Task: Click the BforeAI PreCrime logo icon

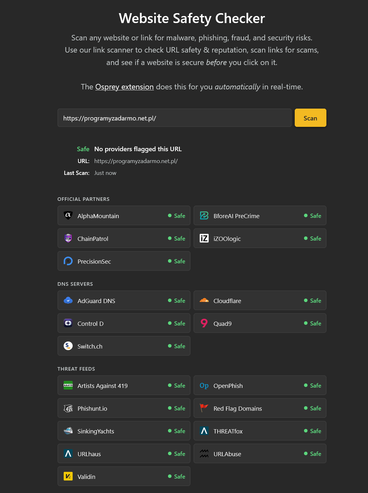Action: click(204, 216)
